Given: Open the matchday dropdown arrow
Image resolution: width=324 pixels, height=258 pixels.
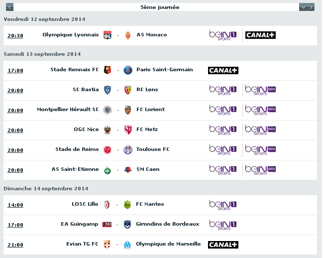Looking at the screenshot, I should click(303, 7).
